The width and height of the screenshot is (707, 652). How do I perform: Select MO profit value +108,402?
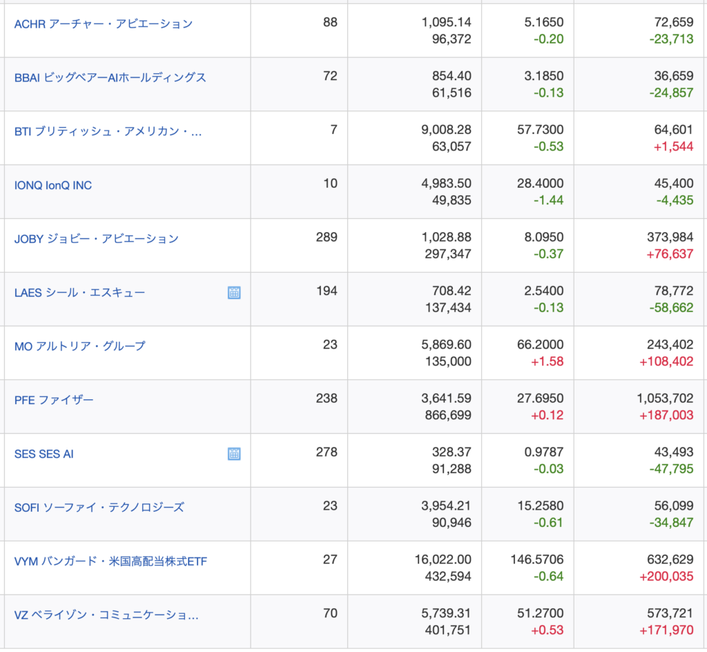point(666,361)
